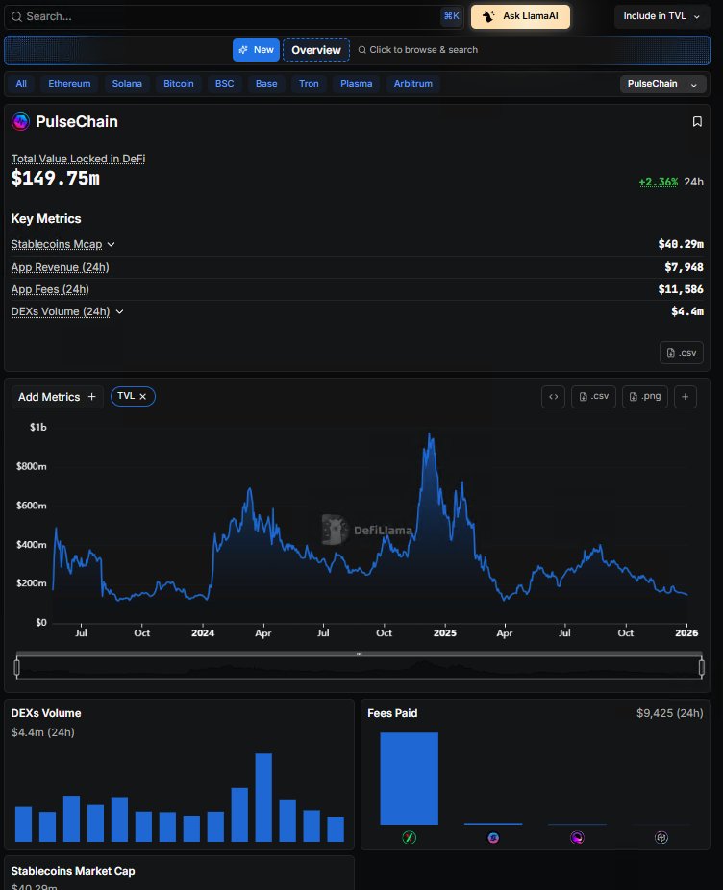Switch to Base chain

266,84
